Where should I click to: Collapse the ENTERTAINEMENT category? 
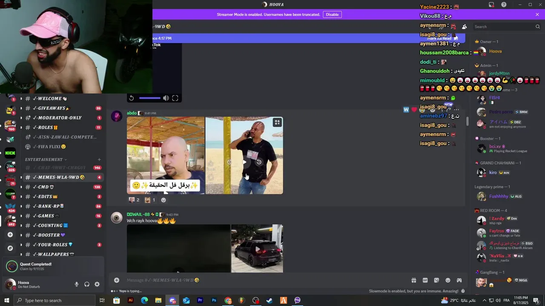[46, 159]
